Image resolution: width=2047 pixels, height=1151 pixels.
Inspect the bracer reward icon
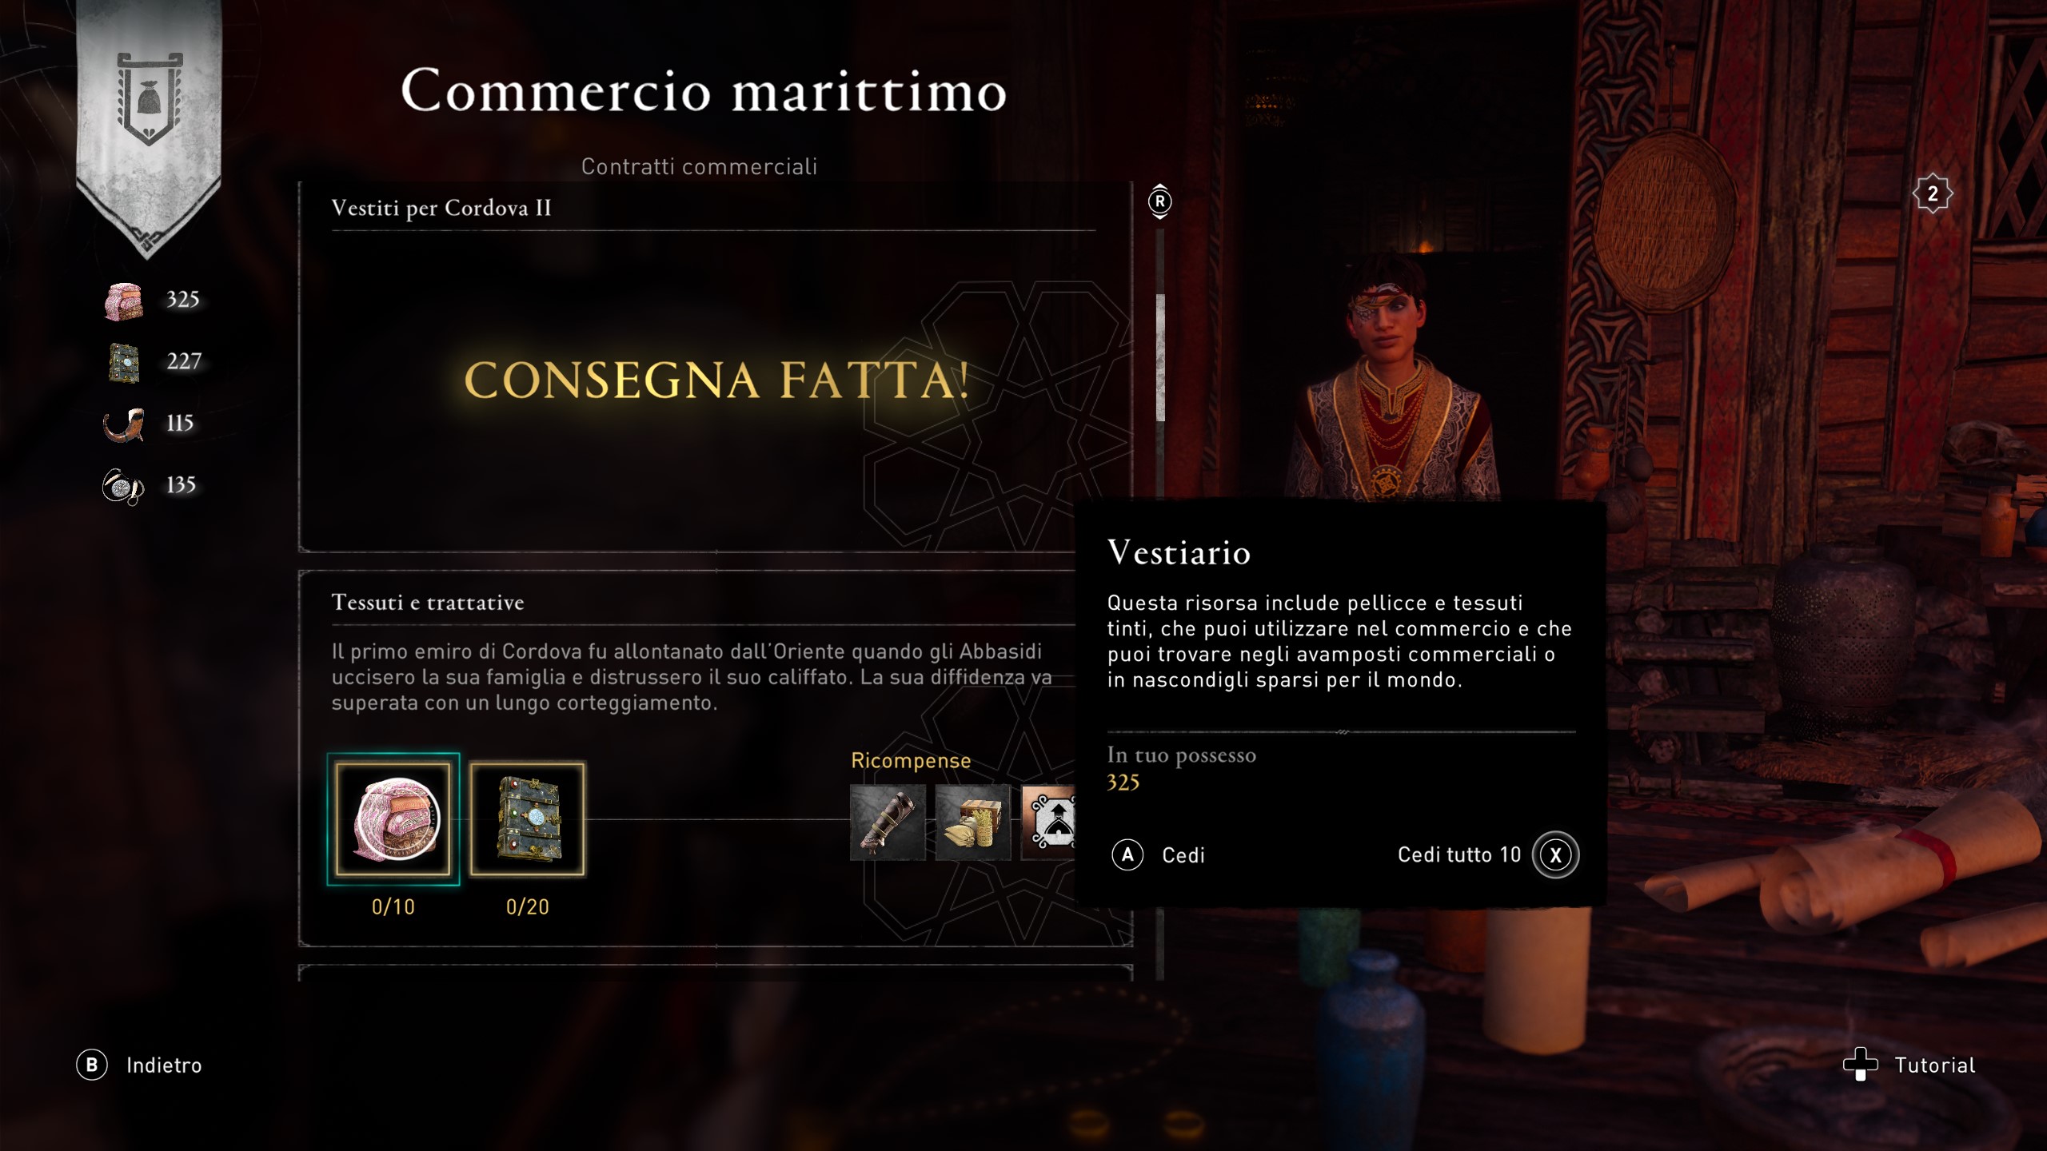[x=888, y=822]
